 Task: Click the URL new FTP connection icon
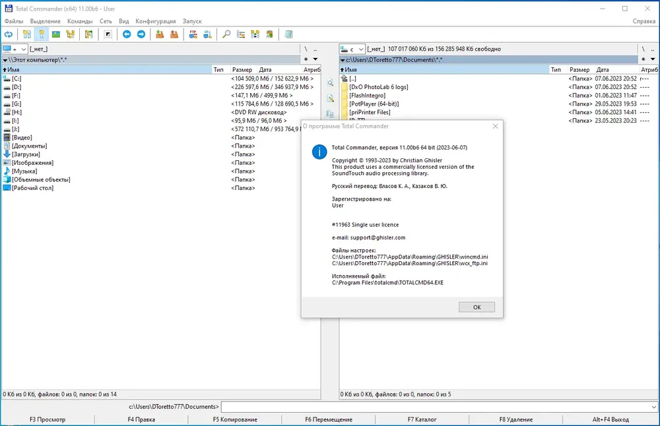pos(207,34)
